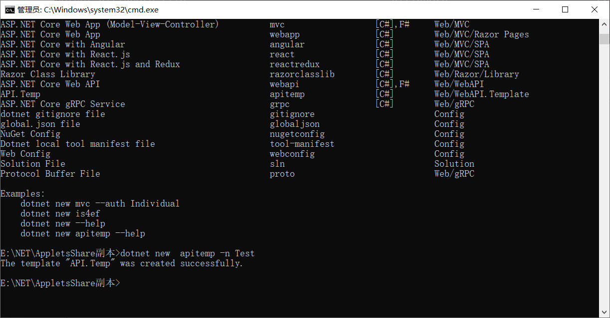Click the current empty prompt line
The height and width of the screenshot is (318, 610).
pyautogui.click(x=60, y=283)
